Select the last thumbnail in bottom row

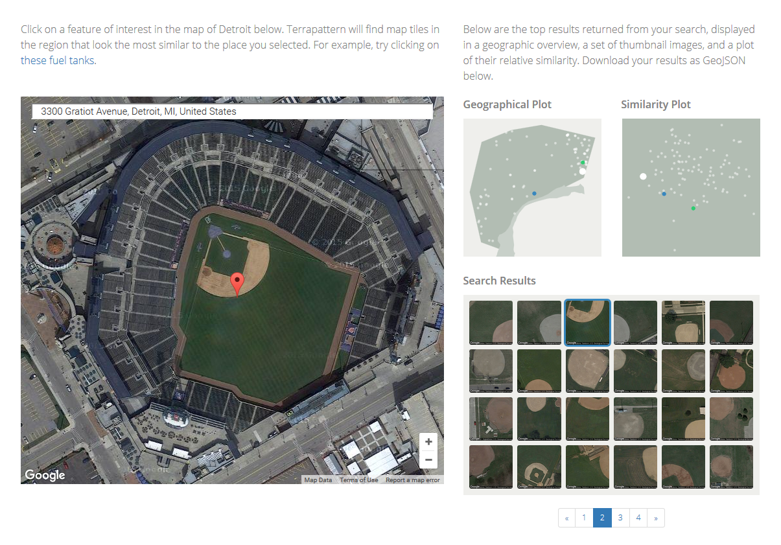[731, 467]
